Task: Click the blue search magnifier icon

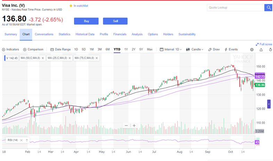Action: [x=268, y=8]
